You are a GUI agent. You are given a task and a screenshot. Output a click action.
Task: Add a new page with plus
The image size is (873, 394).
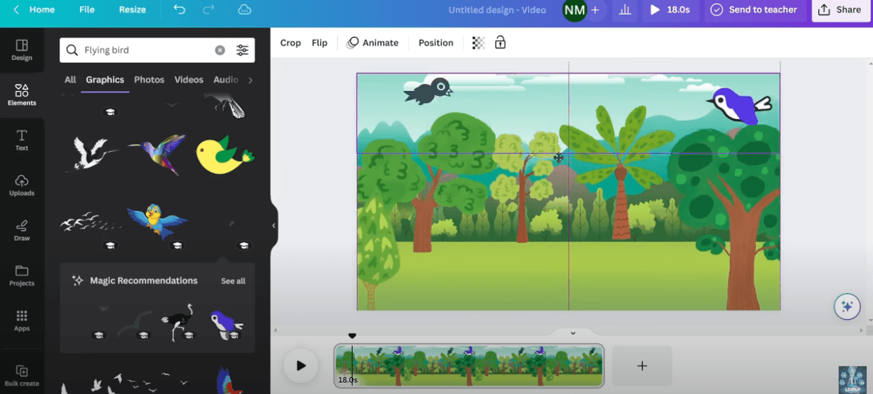(x=642, y=365)
